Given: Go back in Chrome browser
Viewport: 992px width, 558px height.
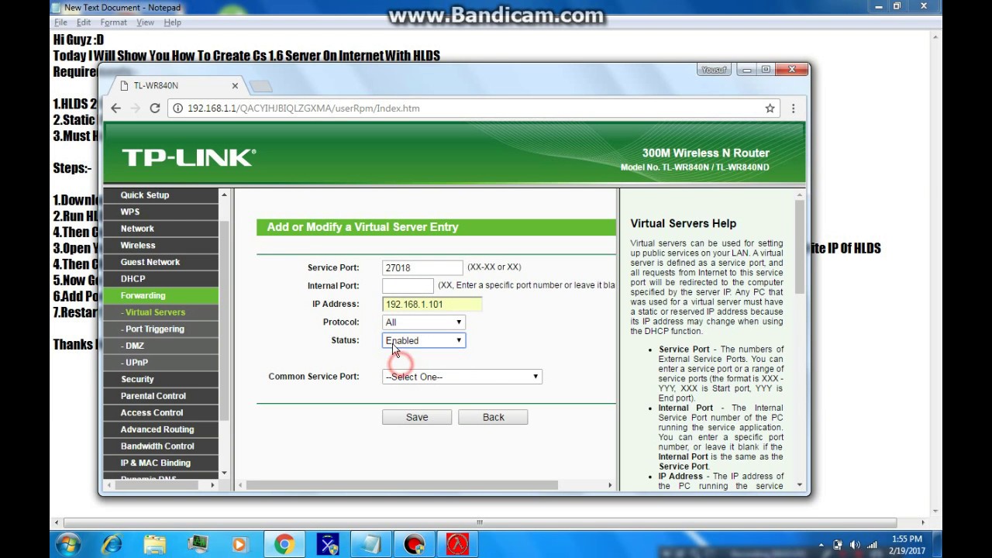Looking at the screenshot, I should [116, 108].
